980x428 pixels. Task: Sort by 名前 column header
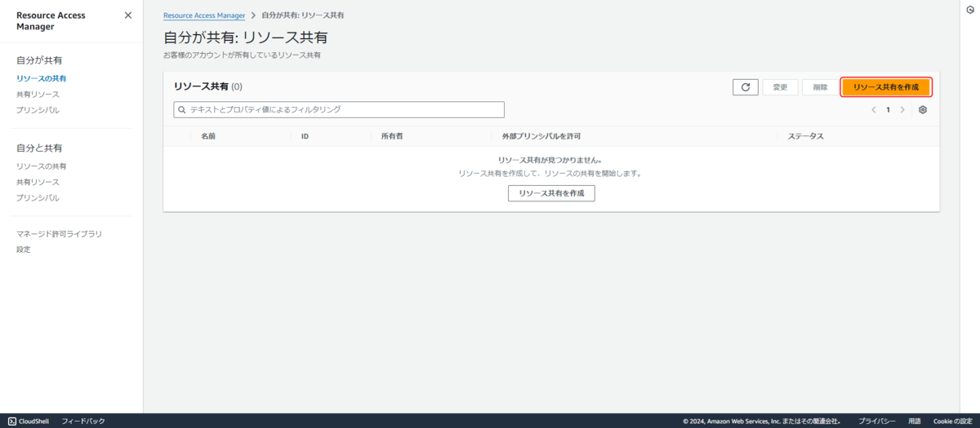pos(208,136)
